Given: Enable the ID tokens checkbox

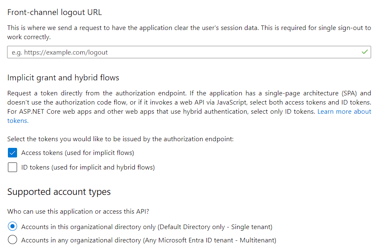Looking at the screenshot, I should click(12, 167).
